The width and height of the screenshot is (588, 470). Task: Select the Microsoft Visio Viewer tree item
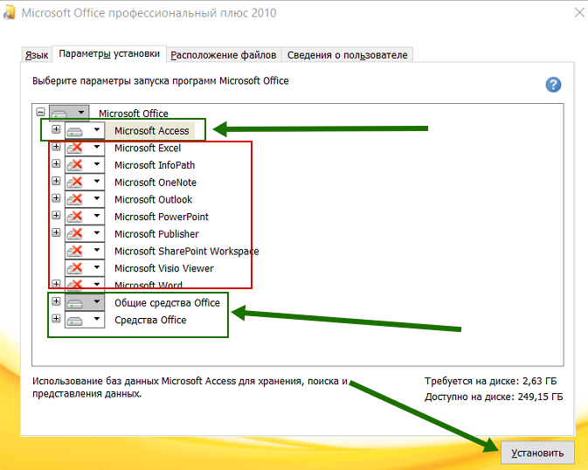pos(164,268)
